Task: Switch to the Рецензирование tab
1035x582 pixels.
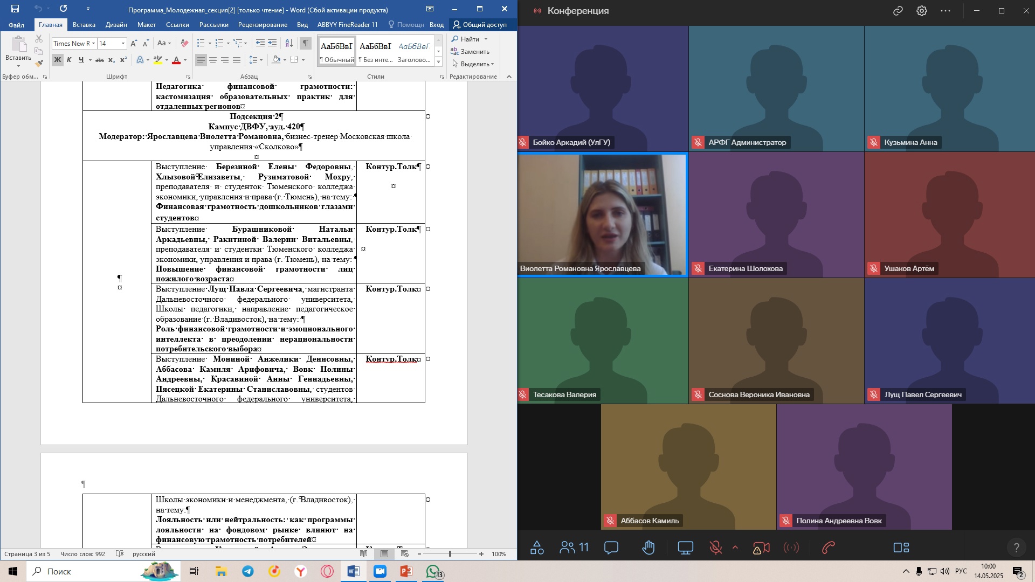Action: (x=263, y=25)
